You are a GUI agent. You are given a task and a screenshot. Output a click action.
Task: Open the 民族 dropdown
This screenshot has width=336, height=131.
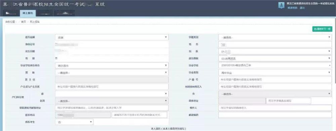pyautogui.click(x=275, y=51)
